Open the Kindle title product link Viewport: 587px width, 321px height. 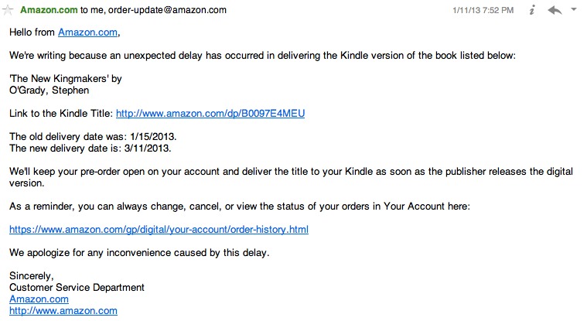210,113
